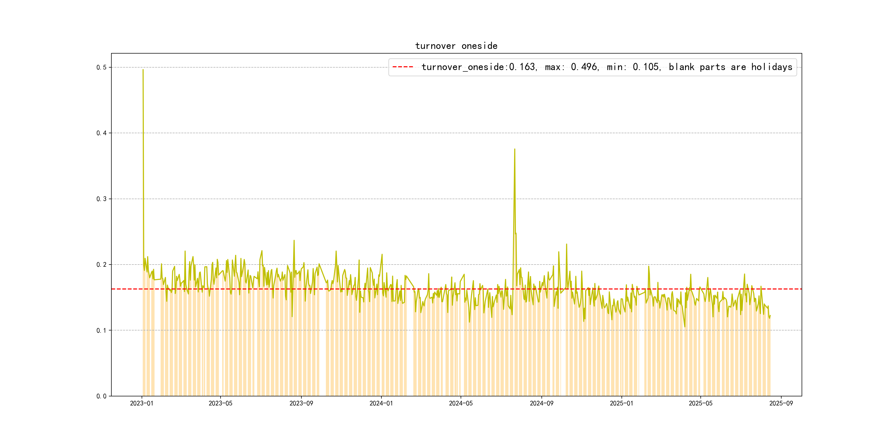Screen dimensions: 891x445
Task: Click the y-axis label 0.0
Action: (x=101, y=396)
